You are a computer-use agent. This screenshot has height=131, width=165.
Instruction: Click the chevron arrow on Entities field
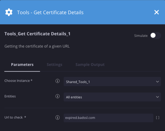click(x=157, y=97)
